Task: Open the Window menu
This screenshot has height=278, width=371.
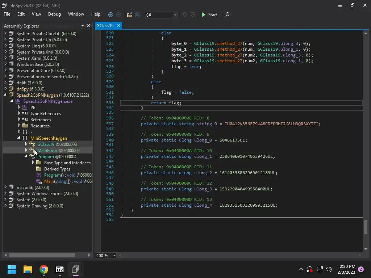Action: 76,14
